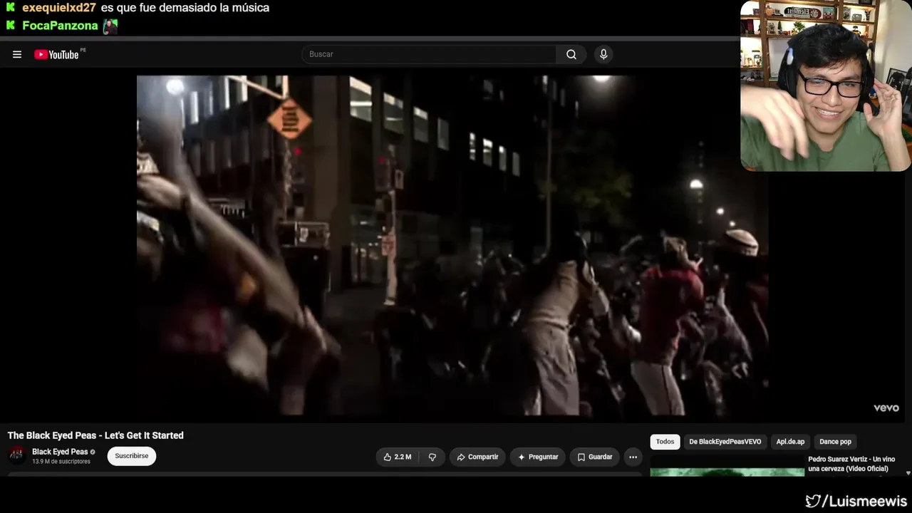Click the video title Let's Get It Started
Screen dimensions: 912x513
[x=95, y=435]
